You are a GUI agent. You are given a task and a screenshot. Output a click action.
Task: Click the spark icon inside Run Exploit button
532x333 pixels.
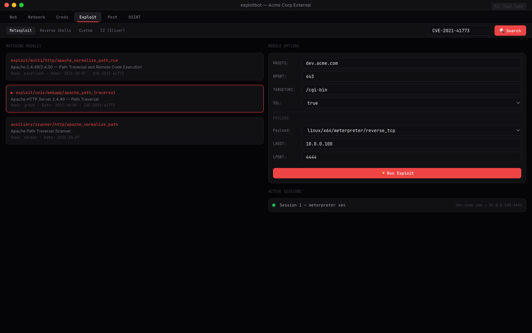(383, 173)
